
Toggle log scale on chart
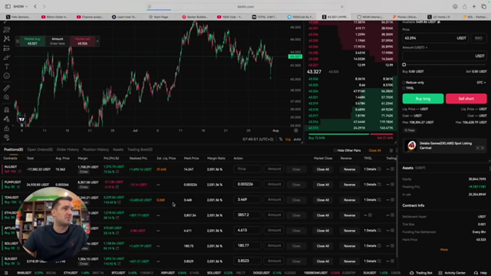tap(288, 139)
